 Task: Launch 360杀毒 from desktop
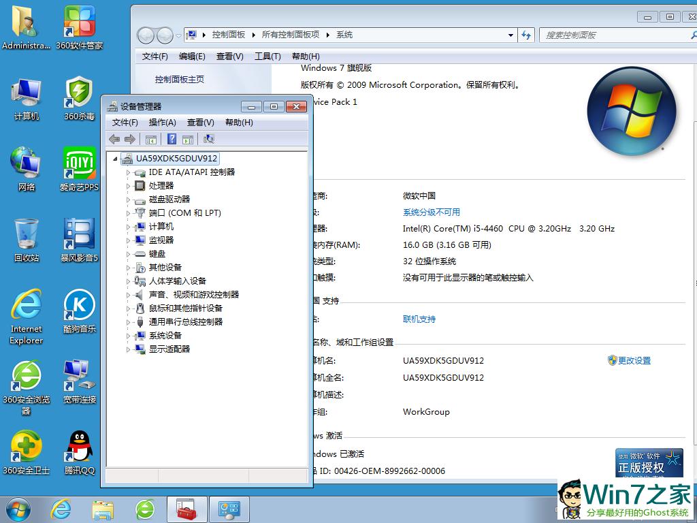point(78,94)
